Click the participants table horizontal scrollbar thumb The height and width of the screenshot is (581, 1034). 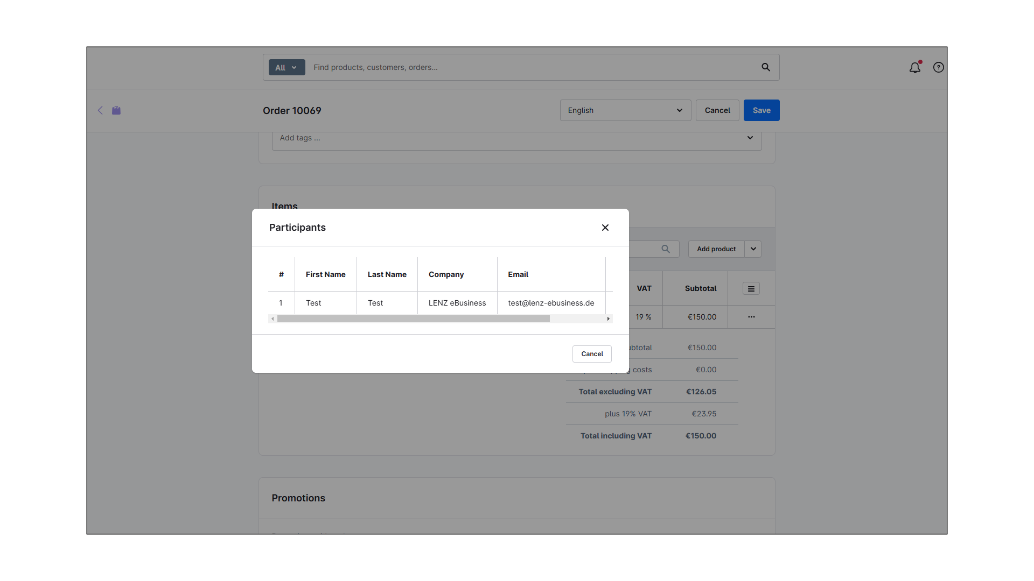tap(413, 319)
